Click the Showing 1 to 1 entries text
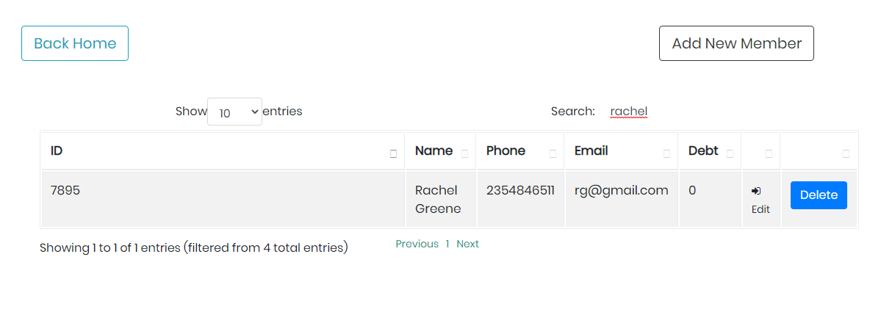The height and width of the screenshot is (323, 881). 194,247
